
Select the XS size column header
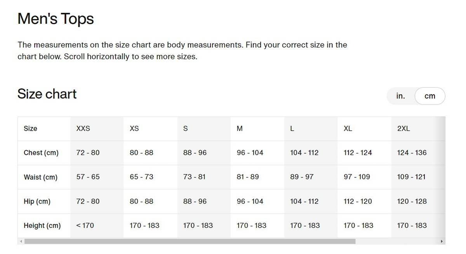pyautogui.click(x=134, y=128)
